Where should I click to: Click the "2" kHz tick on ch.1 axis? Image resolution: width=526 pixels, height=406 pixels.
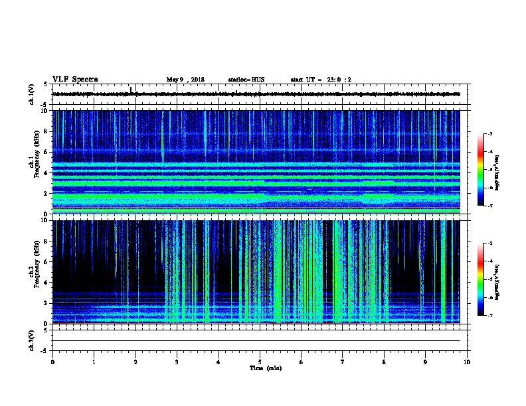pos(46,194)
